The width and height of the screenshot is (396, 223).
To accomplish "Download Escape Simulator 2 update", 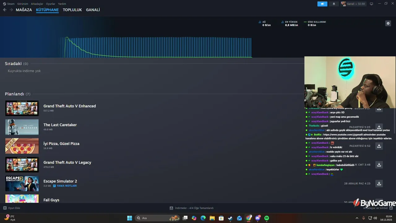I will pos(379,183).
